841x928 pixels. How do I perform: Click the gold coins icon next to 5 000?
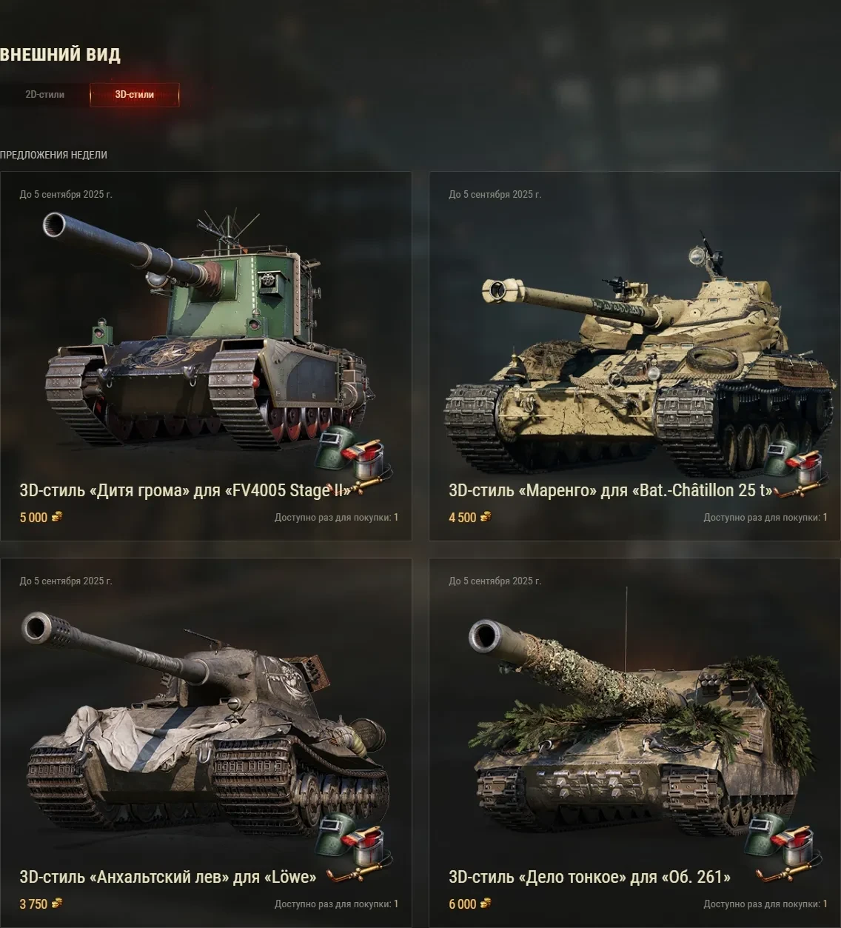(56, 517)
